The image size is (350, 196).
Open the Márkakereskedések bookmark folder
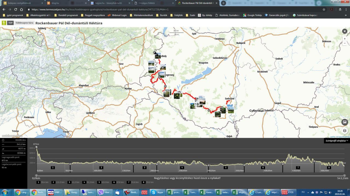(141, 15)
